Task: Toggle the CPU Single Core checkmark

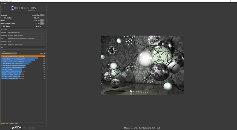Action: (45, 23)
